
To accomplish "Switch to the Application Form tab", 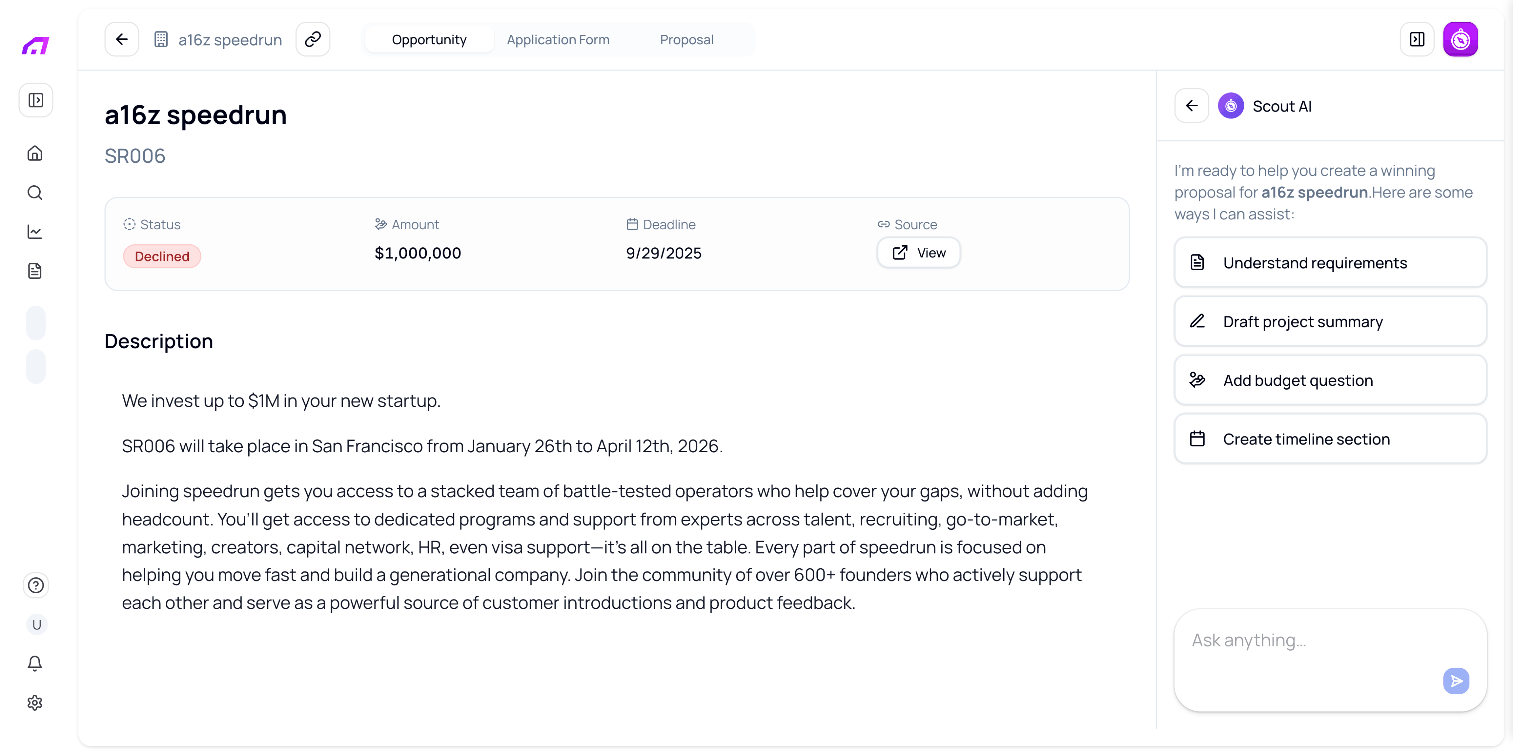I will pyautogui.click(x=557, y=40).
